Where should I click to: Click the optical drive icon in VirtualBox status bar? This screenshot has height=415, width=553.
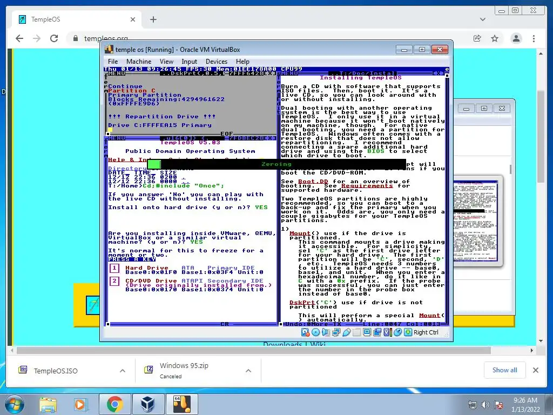[315, 332]
